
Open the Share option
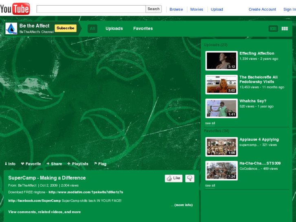54,164
